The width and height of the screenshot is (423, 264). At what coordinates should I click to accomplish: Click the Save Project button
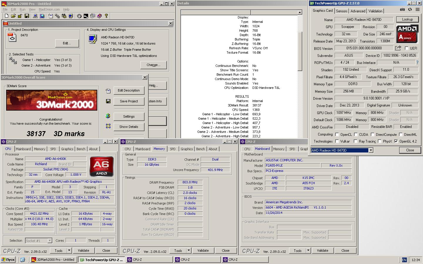coord(129,101)
